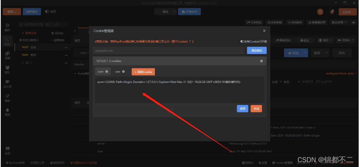The height and width of the screenshot is (167, 359).
Task: Remove the aaa cookie via its x icon
Action: tap(124, 72)
